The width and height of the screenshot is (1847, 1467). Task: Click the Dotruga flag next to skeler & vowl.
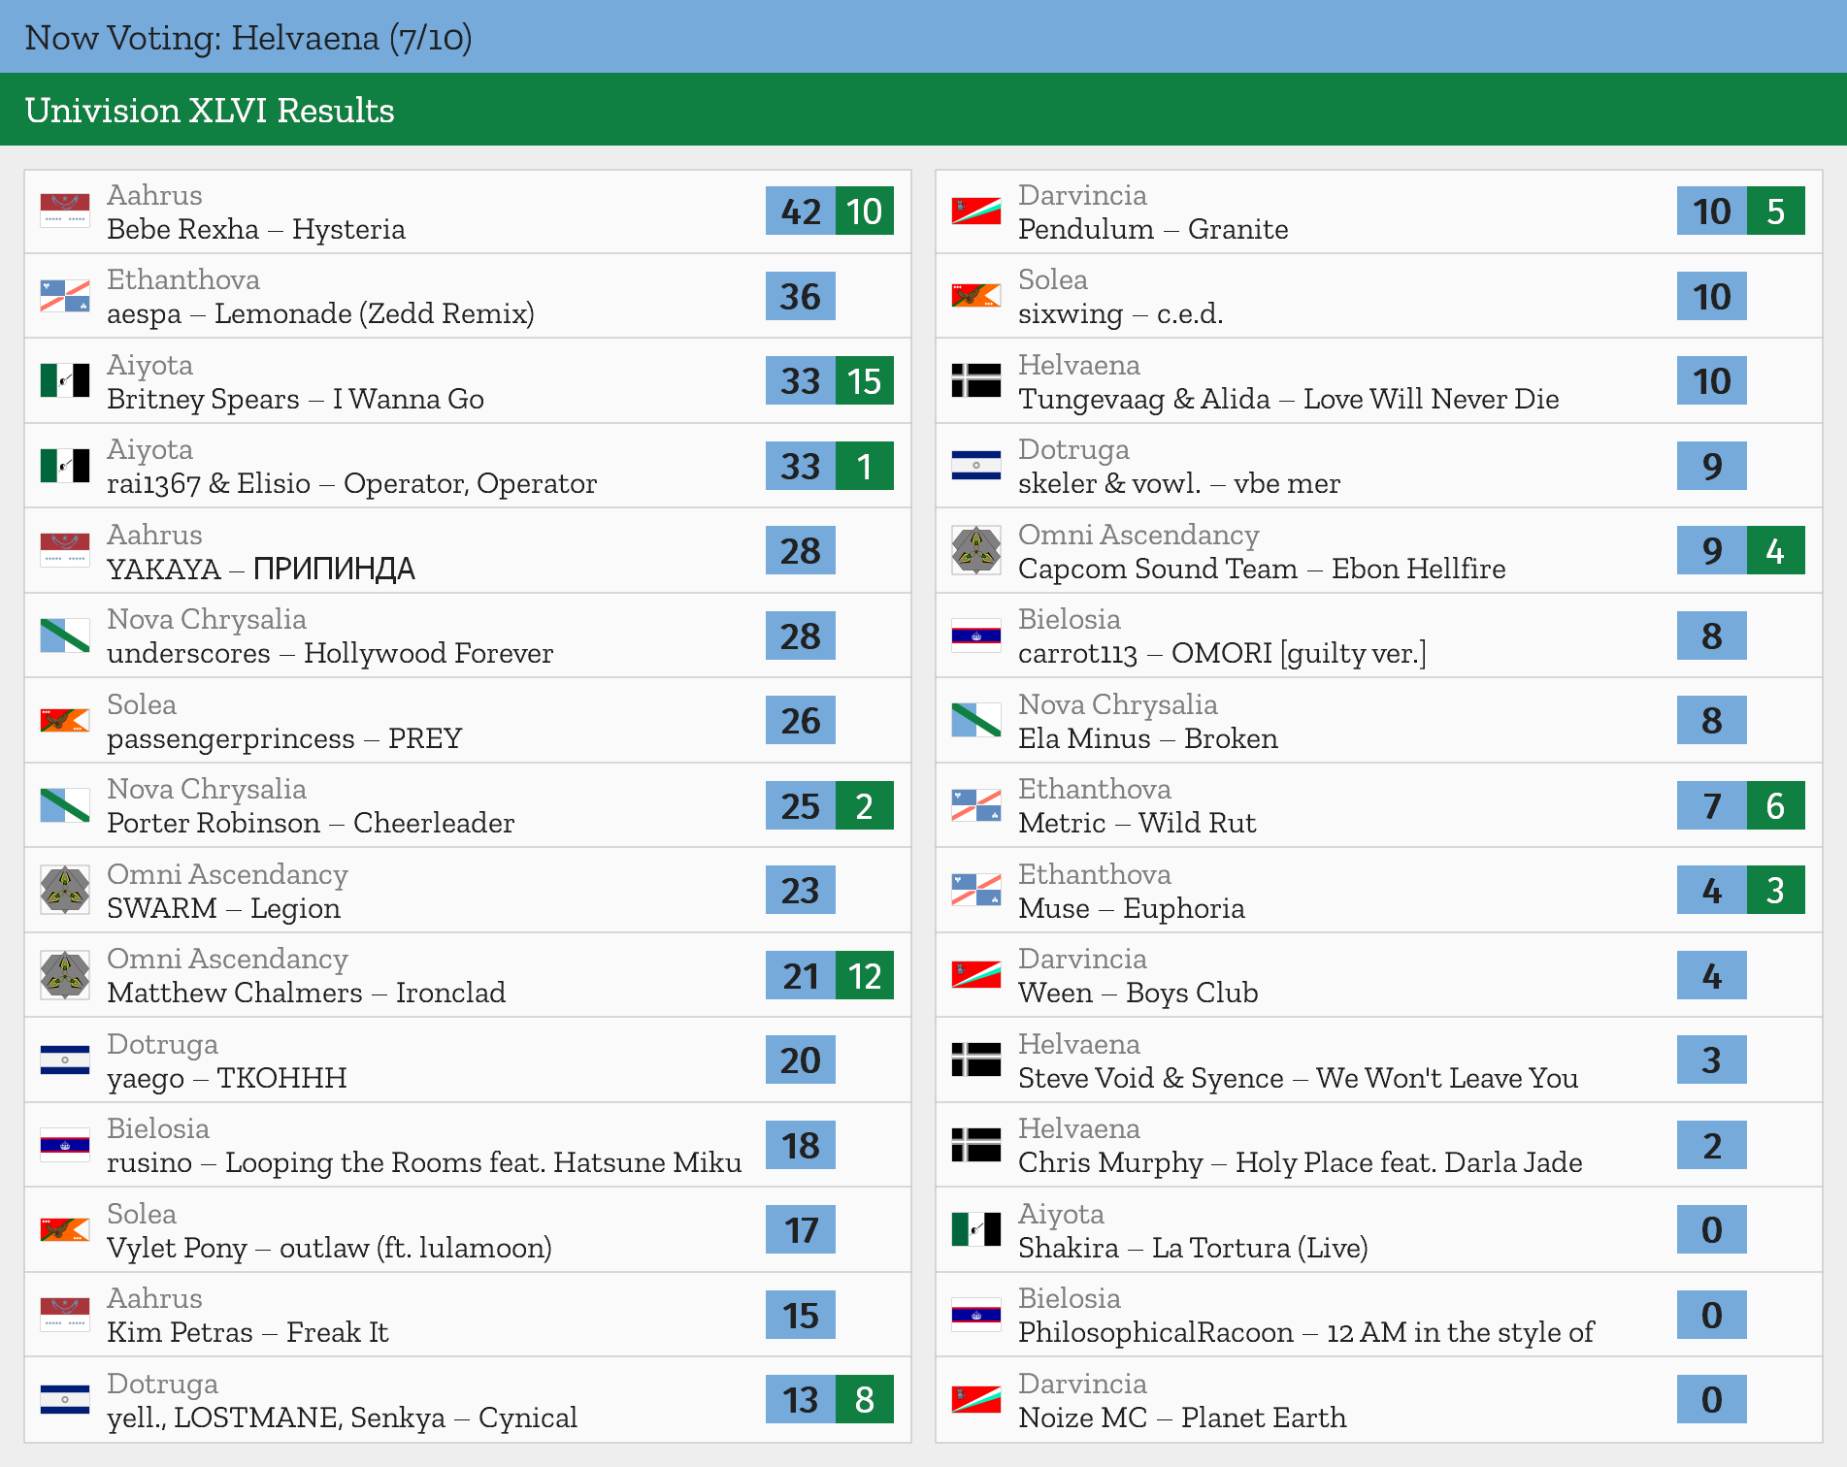pos(976,466)
